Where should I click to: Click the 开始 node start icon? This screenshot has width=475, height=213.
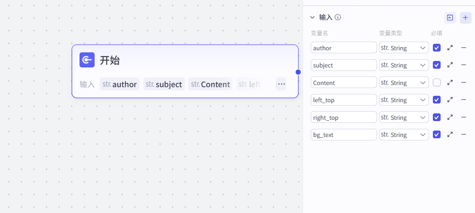tap(87, 60)
